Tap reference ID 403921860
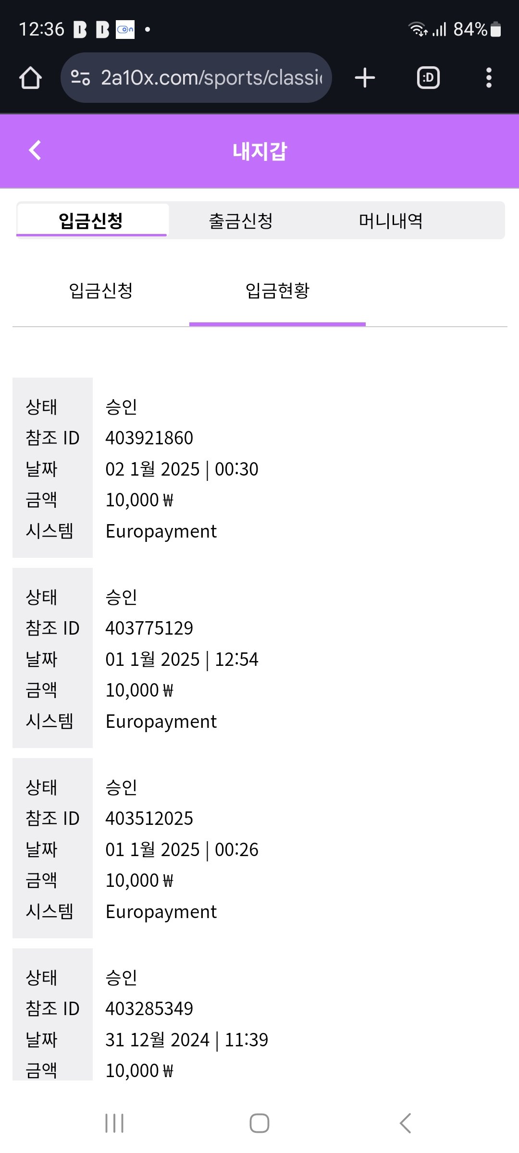This screenshot has width=519, height=1153. tap(149, 438)
